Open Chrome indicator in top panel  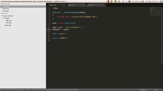click(112, 2)
